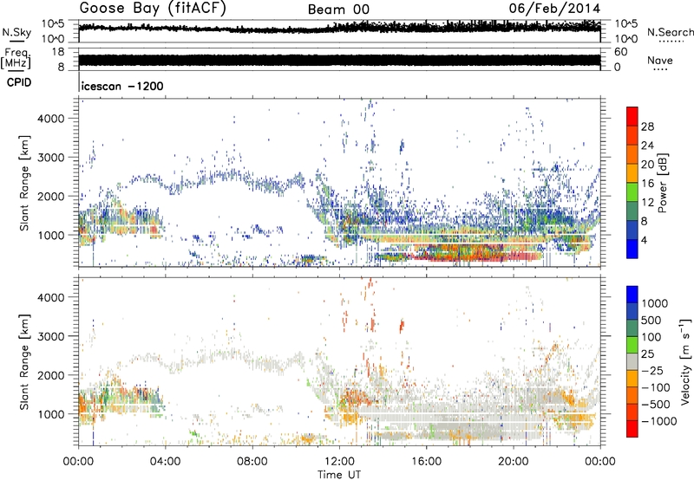This screenshot has height=480, width=694.
Task: Click the 'Velocity [m s⁻¹]' colorbar label
Action: tap(685, 361)
